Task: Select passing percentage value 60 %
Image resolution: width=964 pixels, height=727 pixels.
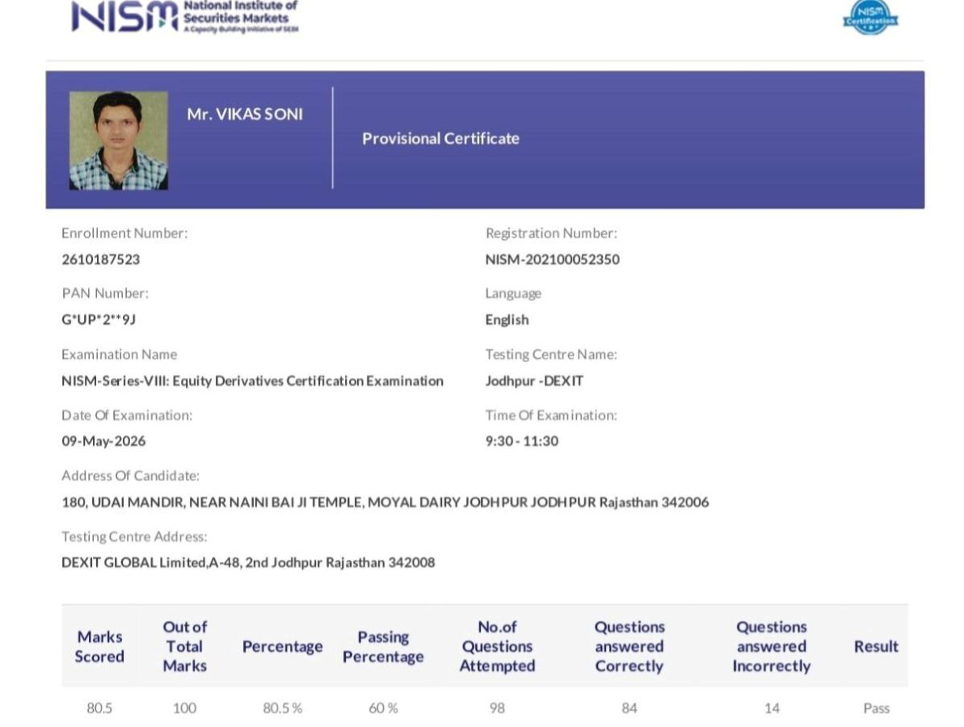Action: pos(383,708)
